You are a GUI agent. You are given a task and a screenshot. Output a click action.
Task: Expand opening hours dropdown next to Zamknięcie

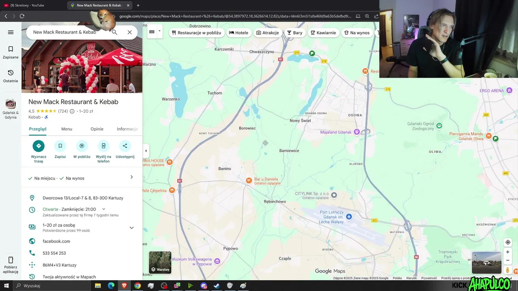click(104, 209)
